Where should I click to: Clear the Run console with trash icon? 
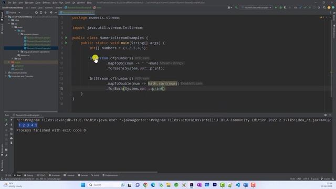12,143
